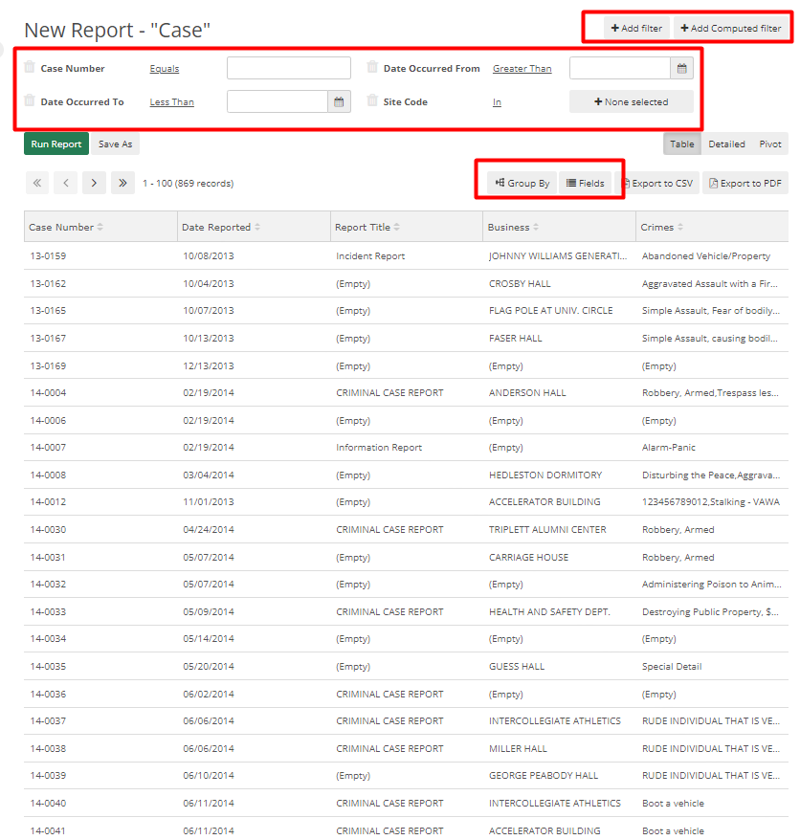Change the Case Number Equals operator
This screenshot has height=840, width=800.
click(x=164, y=68)
